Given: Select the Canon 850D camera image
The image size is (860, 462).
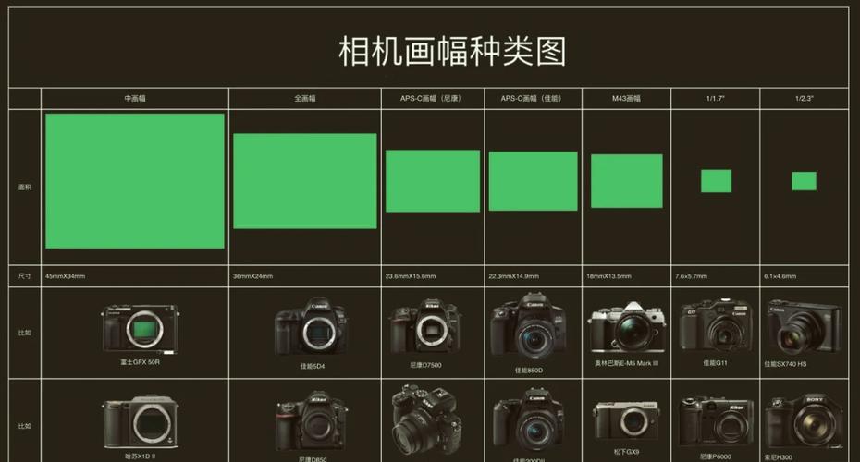Looking at the screenshot, I should 528,328.
